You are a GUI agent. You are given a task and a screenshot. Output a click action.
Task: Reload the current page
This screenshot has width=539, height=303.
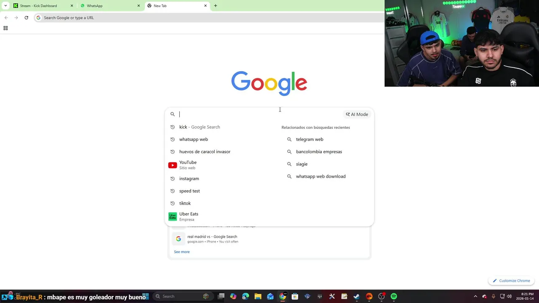(x=26, y=18)
